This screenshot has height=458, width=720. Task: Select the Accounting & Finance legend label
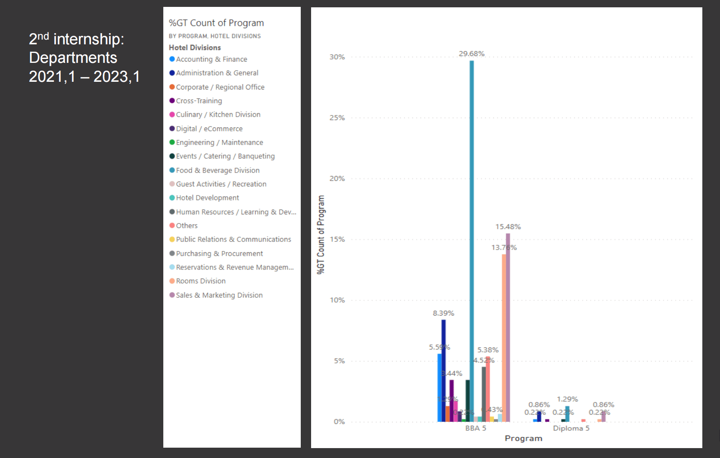tap(212, 59)
